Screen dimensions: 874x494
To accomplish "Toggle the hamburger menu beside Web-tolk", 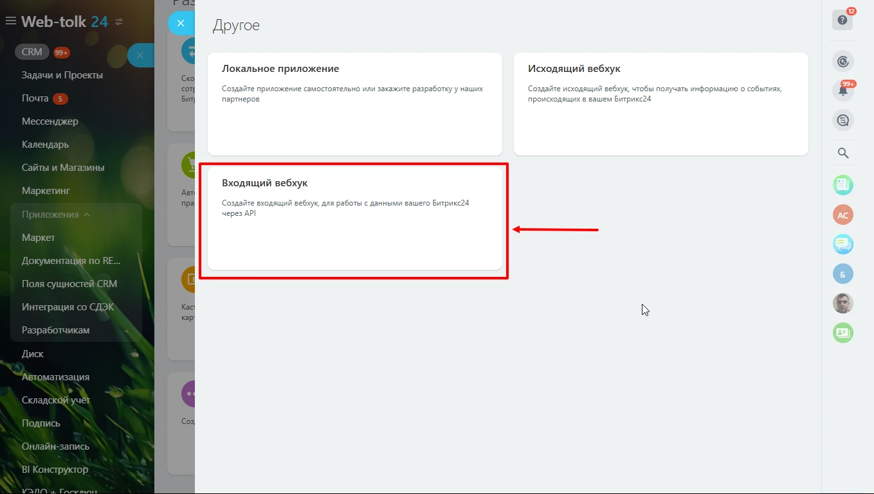I will tap(10, 21).
